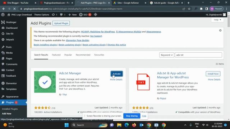Bookmark this page with the star icon
This screenshot has height=129, width=230.
click(x=189, y=9)
